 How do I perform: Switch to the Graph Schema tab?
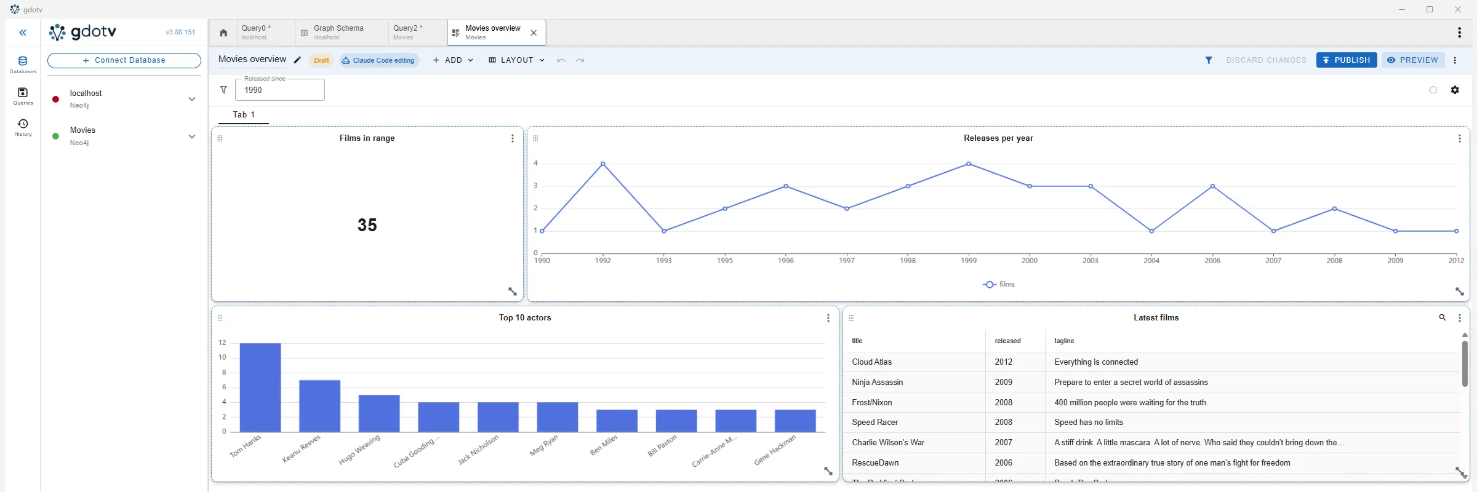[x=342, y=33]
